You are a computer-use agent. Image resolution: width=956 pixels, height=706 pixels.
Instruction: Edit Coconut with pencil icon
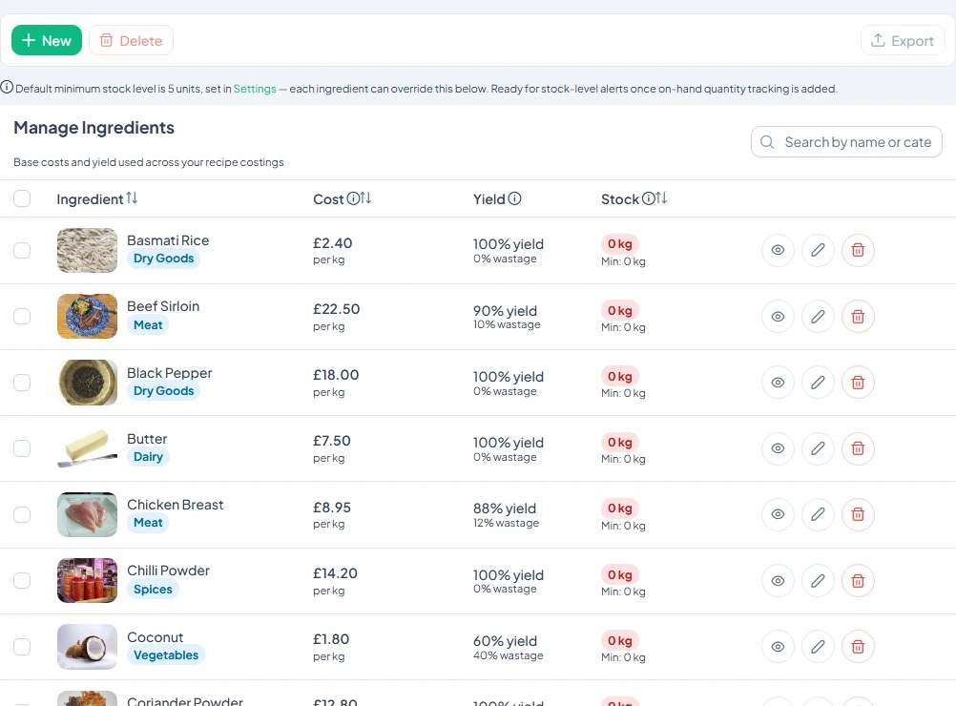(818, 646)
